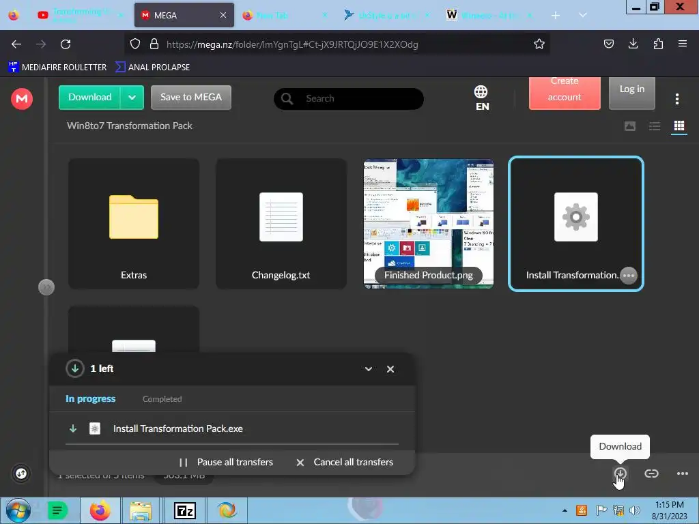Image resolution: width=699 pixels, height=524 pixels.
Task: Click the padlock site info icon
Action: point(154,44)
